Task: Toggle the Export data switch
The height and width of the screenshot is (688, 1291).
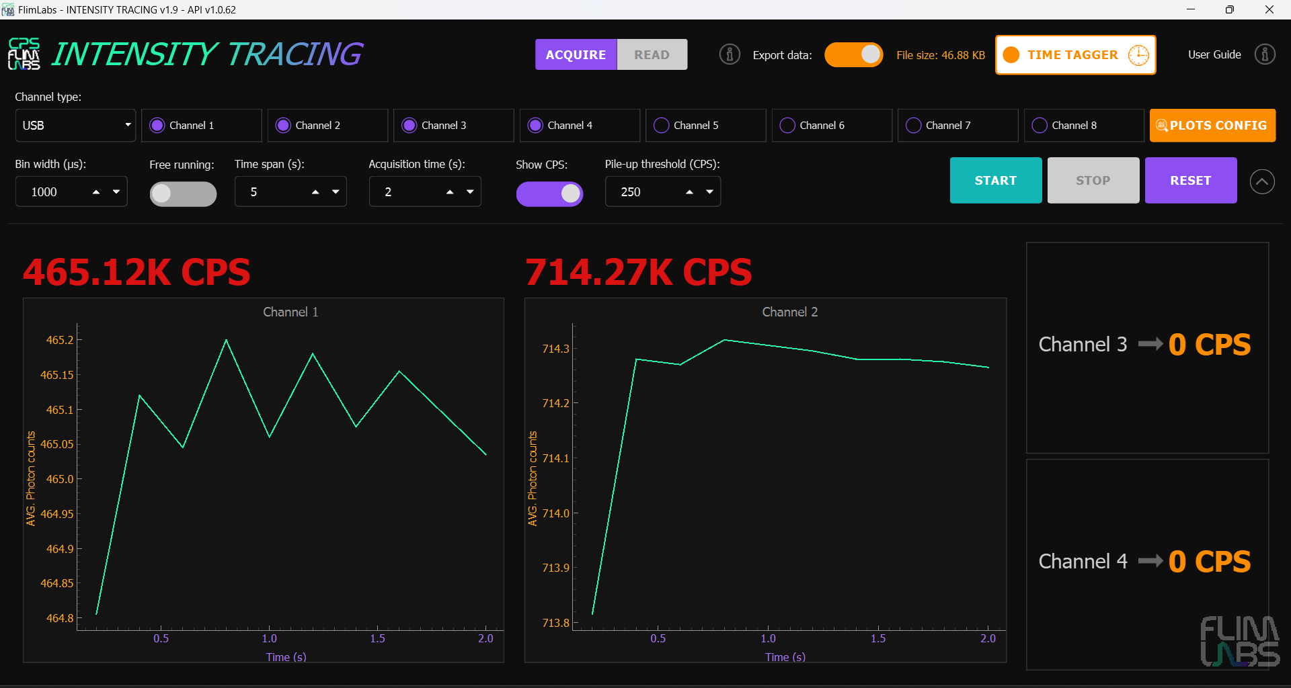Action: (x=854, y=55)
